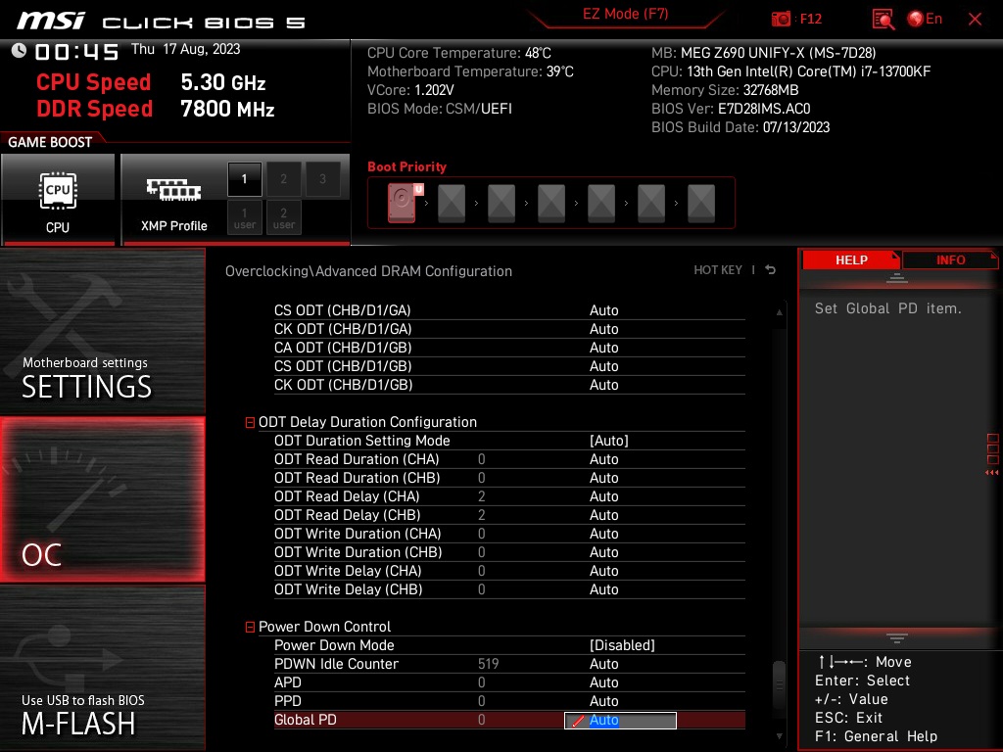Collapse Power Down Control section
The width and height of the screenshot is (1003, 752).
point(250,628)
